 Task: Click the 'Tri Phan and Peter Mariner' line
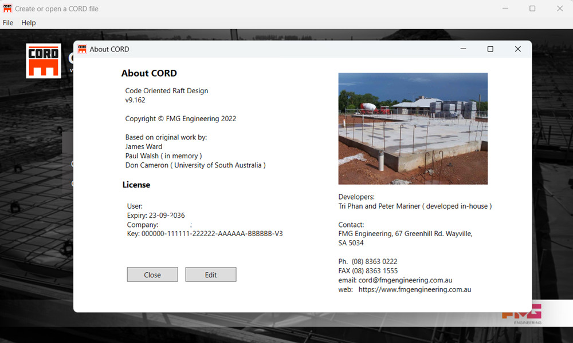click(x=415, y=206)
